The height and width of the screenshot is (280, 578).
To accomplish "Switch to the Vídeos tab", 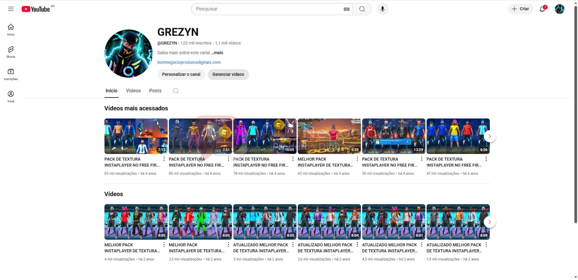I will click(133, 91).
